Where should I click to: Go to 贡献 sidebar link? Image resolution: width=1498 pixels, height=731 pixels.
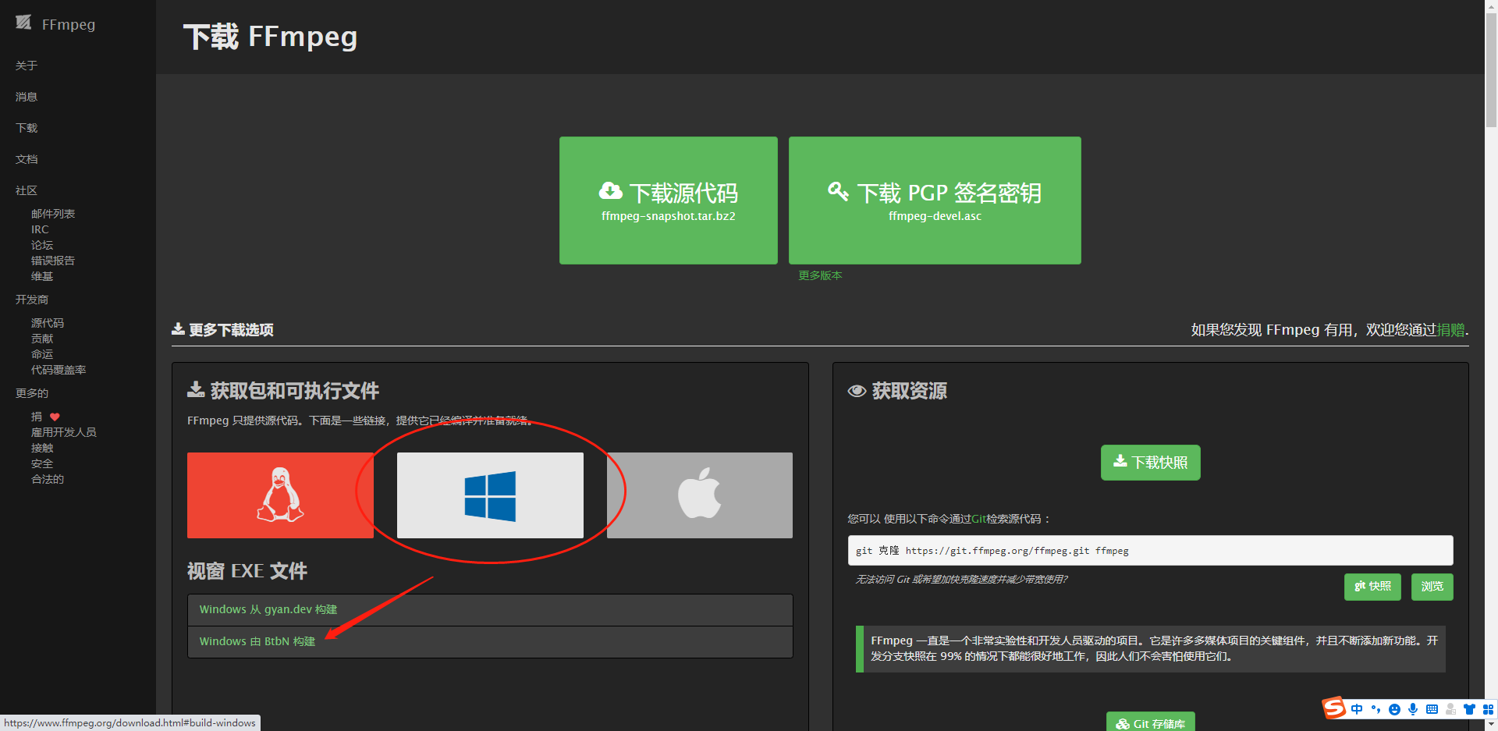pyautogui.click(x=42, y=339)
